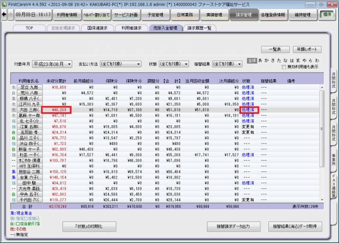
Task: Open the FAX連絡票 side tab
Action: pyautogui.click(x=334, y=188)
